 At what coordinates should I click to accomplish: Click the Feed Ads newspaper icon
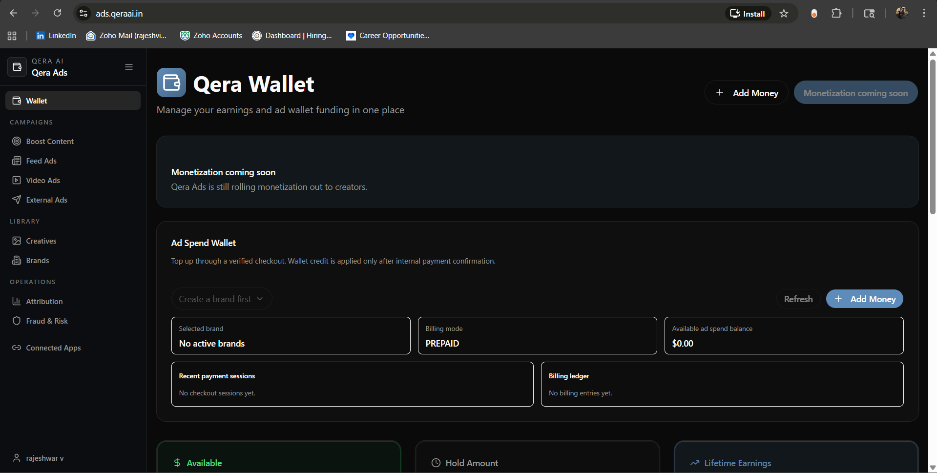17,161
